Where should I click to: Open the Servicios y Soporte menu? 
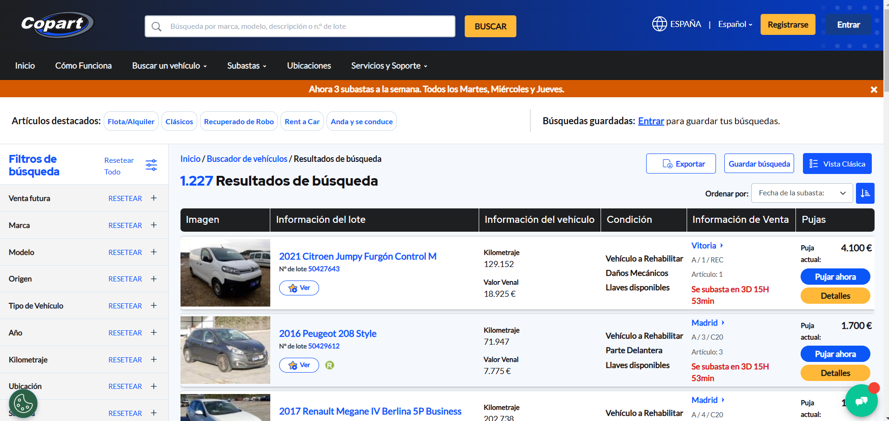389,66
